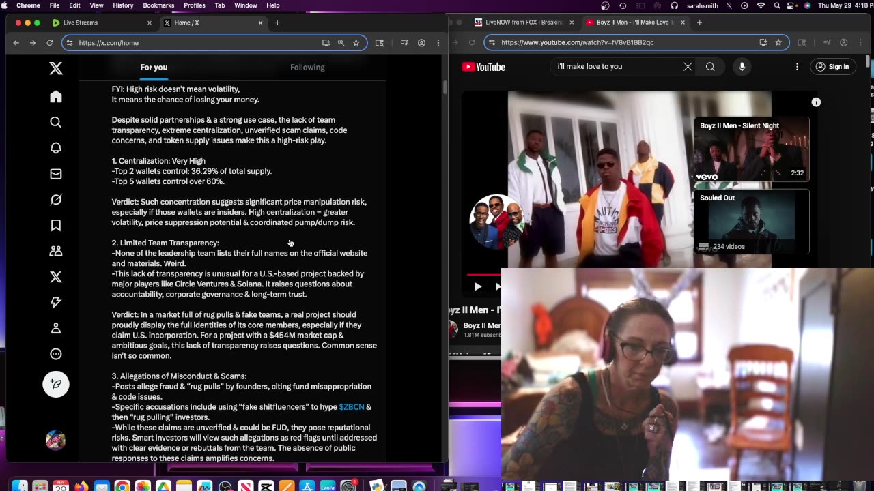874x491 pixels.
Task: Open X More options circle icon
Action: (56, 354)
